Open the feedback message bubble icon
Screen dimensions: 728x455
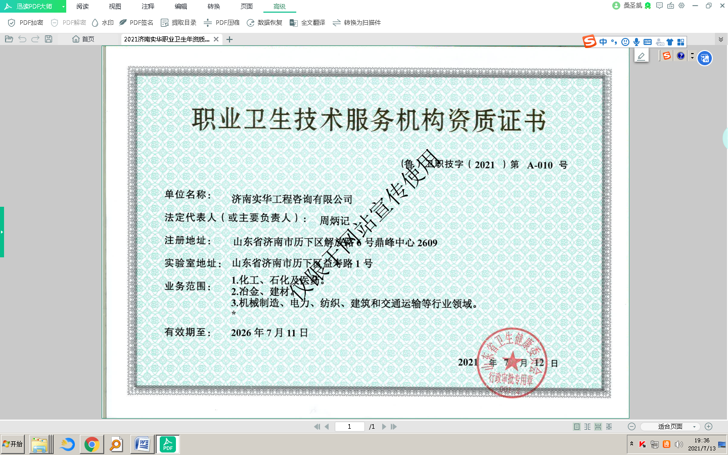(x=659, y=6)
